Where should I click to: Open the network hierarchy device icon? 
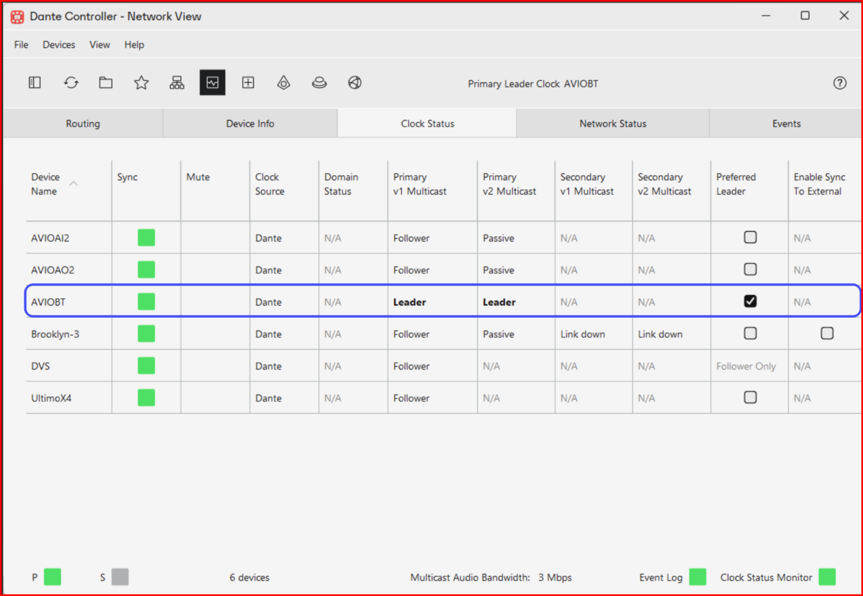(177, 83)
